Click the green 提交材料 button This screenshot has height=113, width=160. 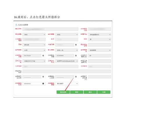coord(63,92)
